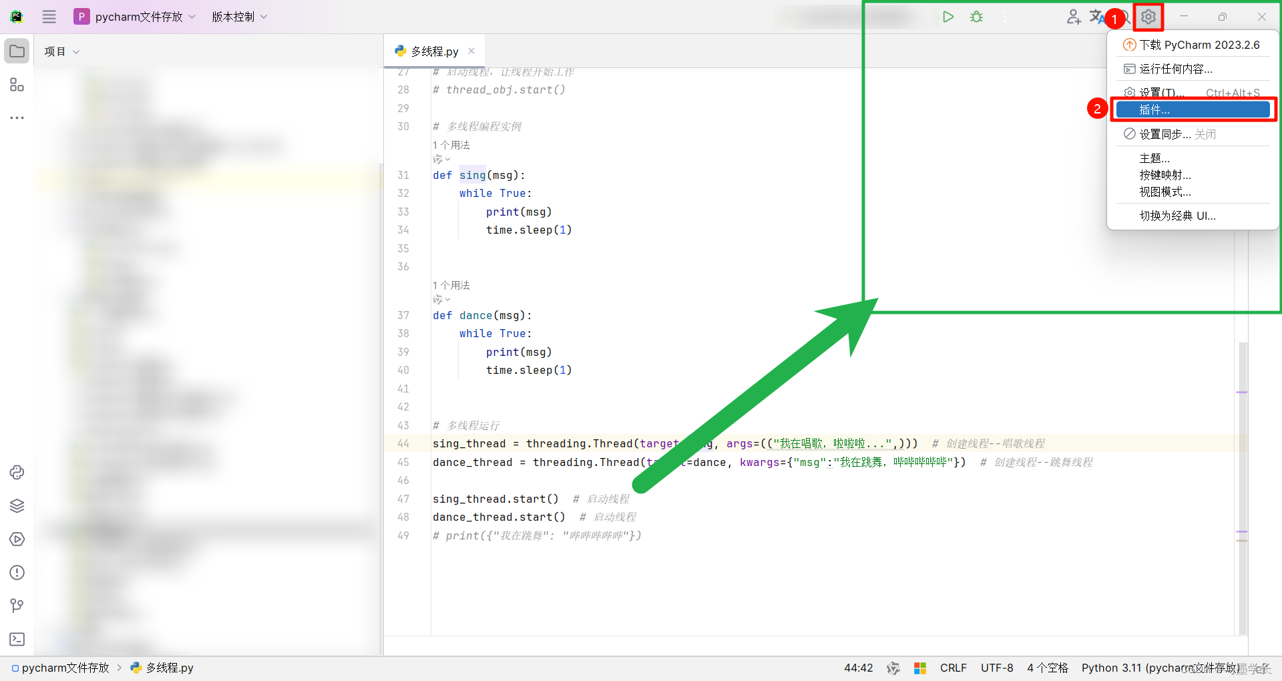Click the editor vertical scrollbar
The height and width of the screenshot is (681, 1282).
tap(1243, 487)
